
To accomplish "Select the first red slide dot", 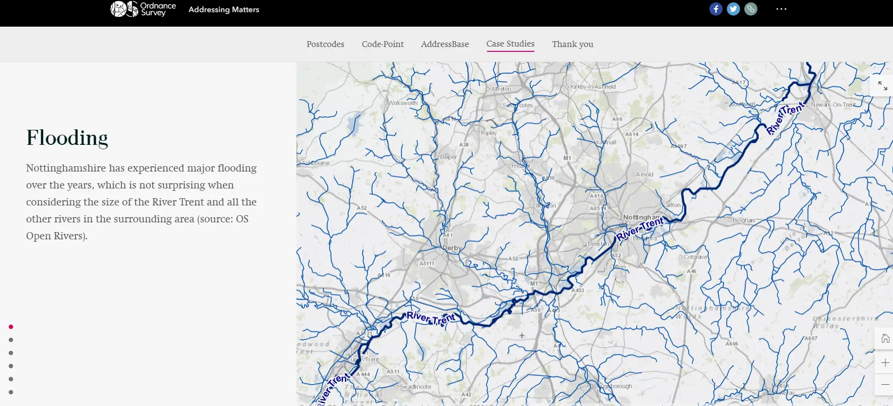I will coord(11,327).
